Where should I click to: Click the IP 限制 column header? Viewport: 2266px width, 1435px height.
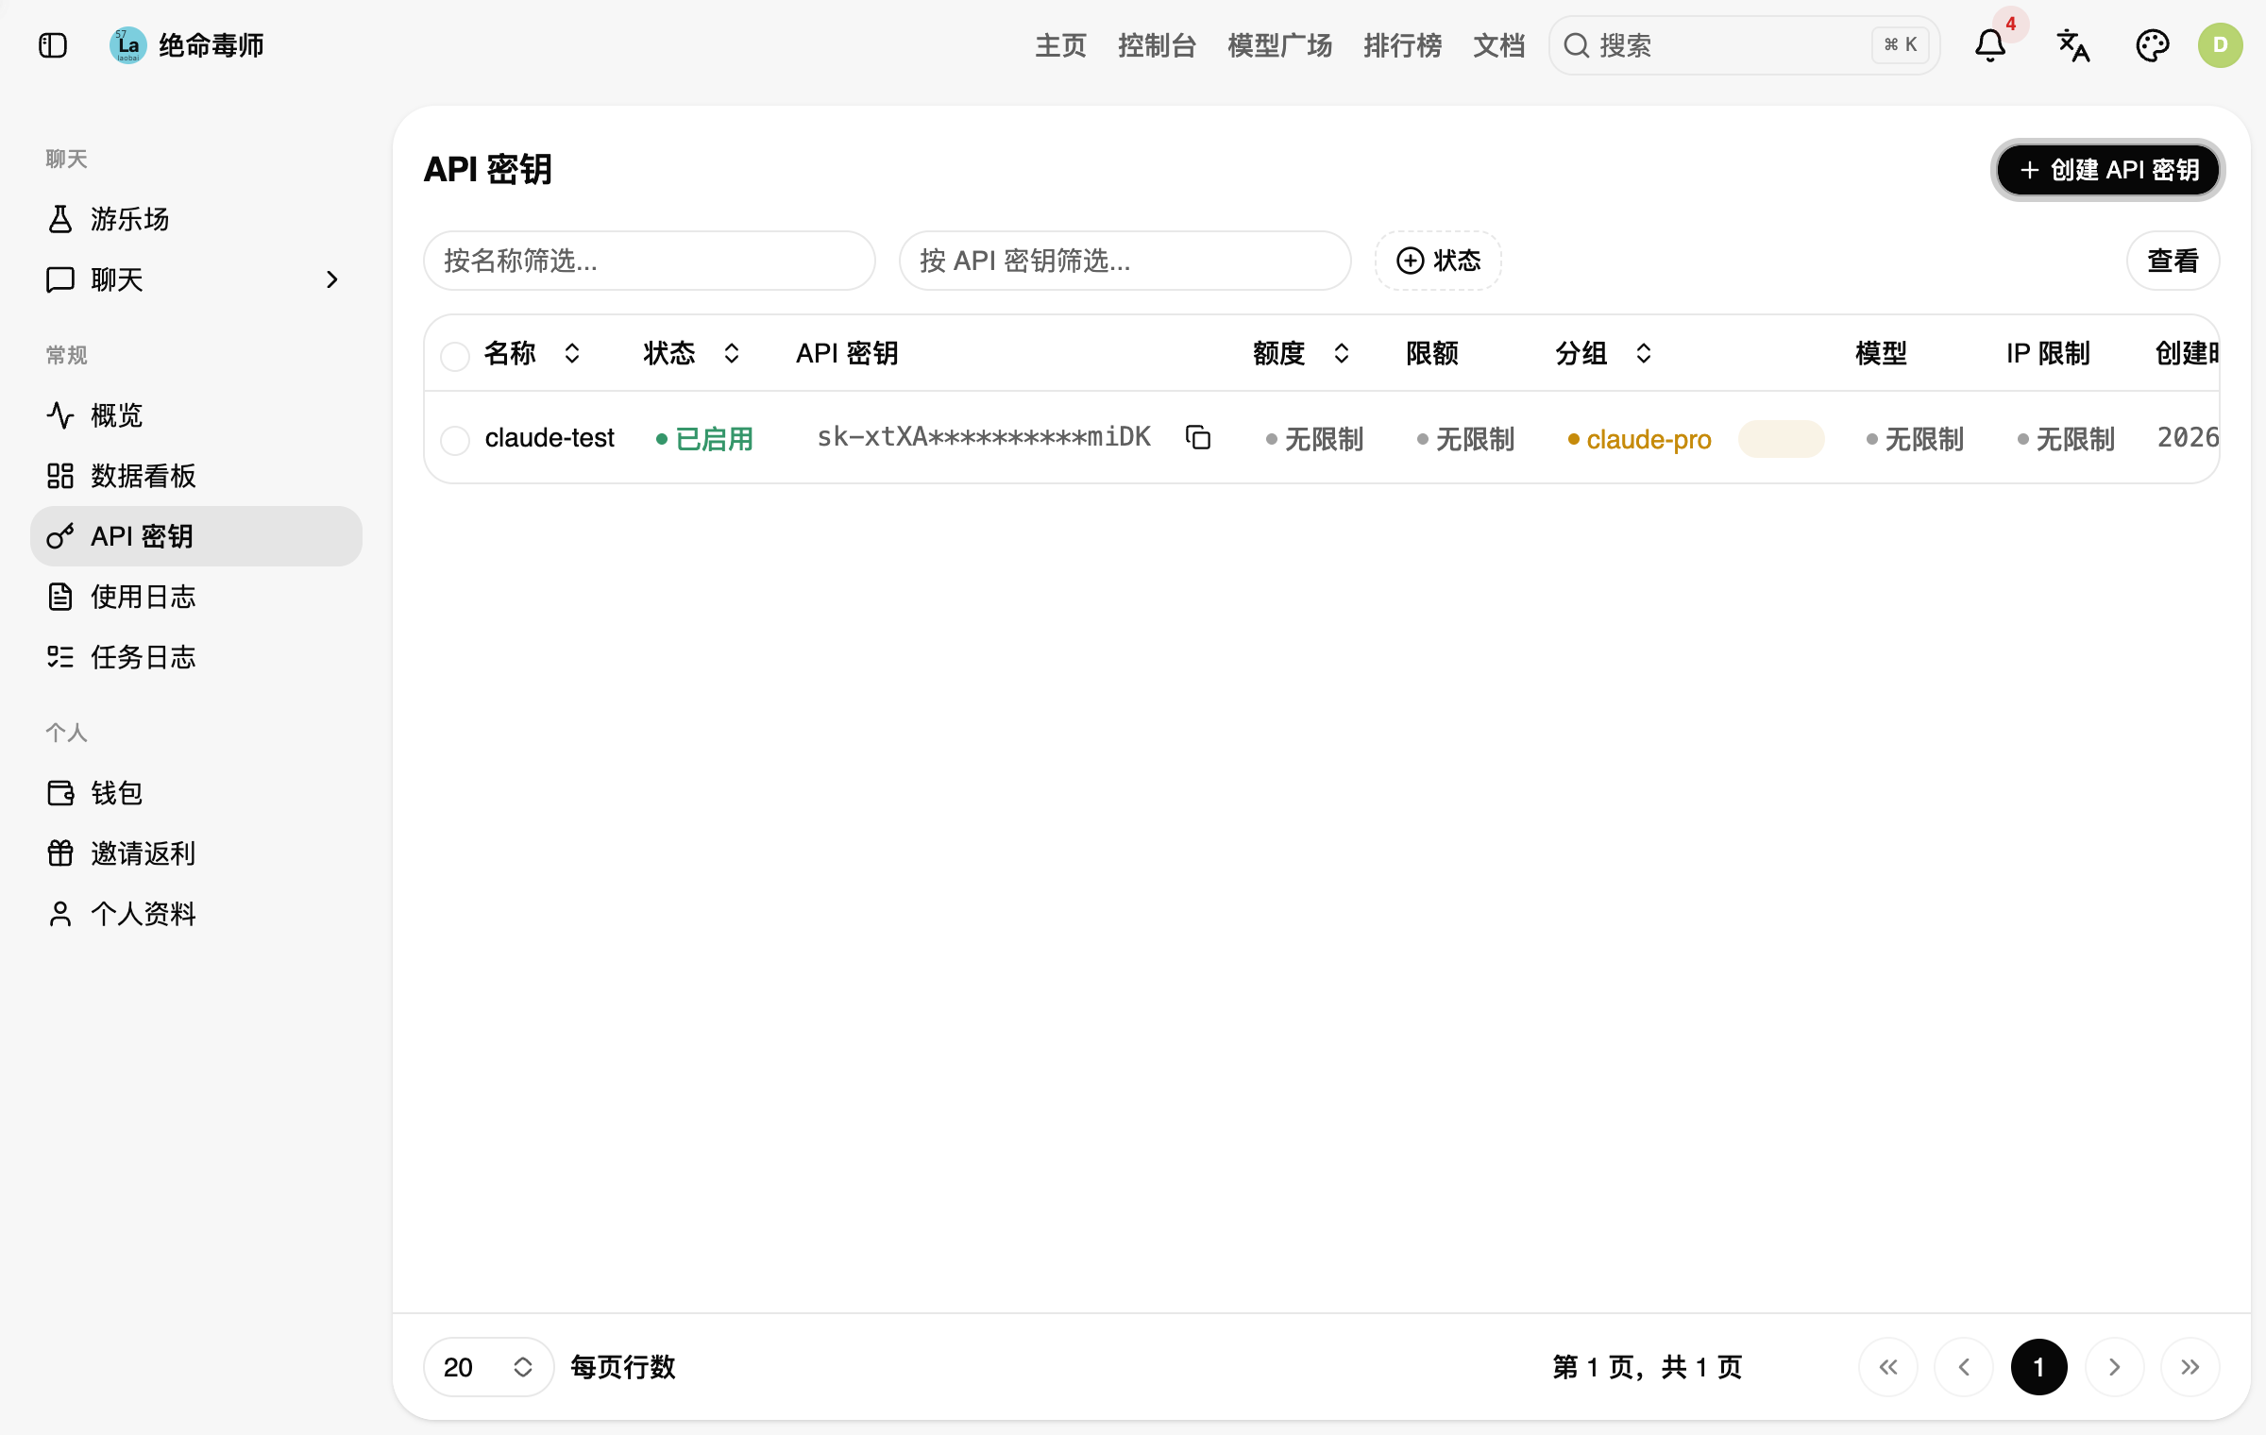point(2048,353)
